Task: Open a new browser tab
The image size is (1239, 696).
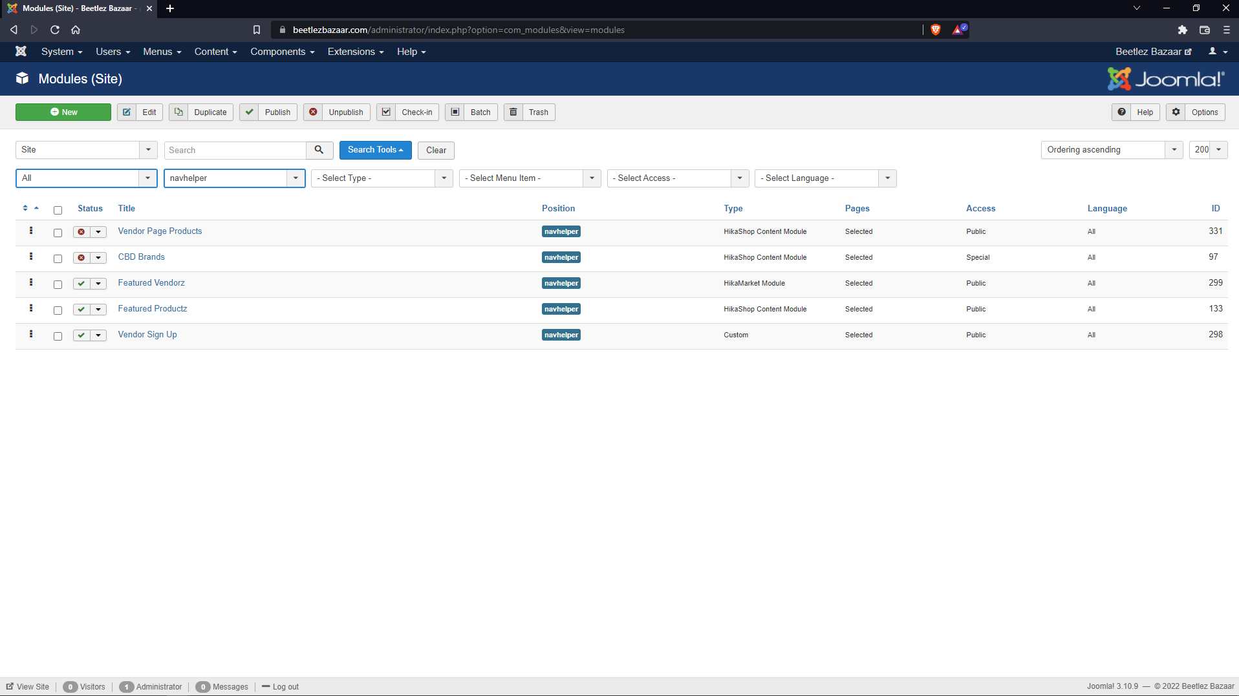Action: pyautogui.click(x=170, y=8)
